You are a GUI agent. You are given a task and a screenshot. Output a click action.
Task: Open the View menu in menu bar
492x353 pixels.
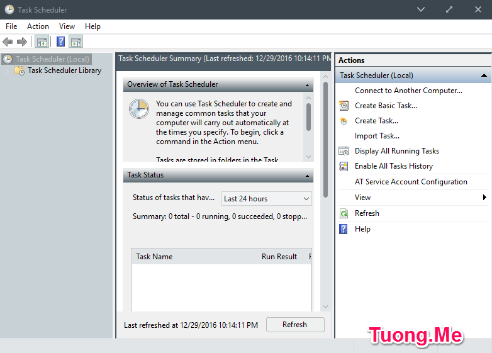point(67,26)
